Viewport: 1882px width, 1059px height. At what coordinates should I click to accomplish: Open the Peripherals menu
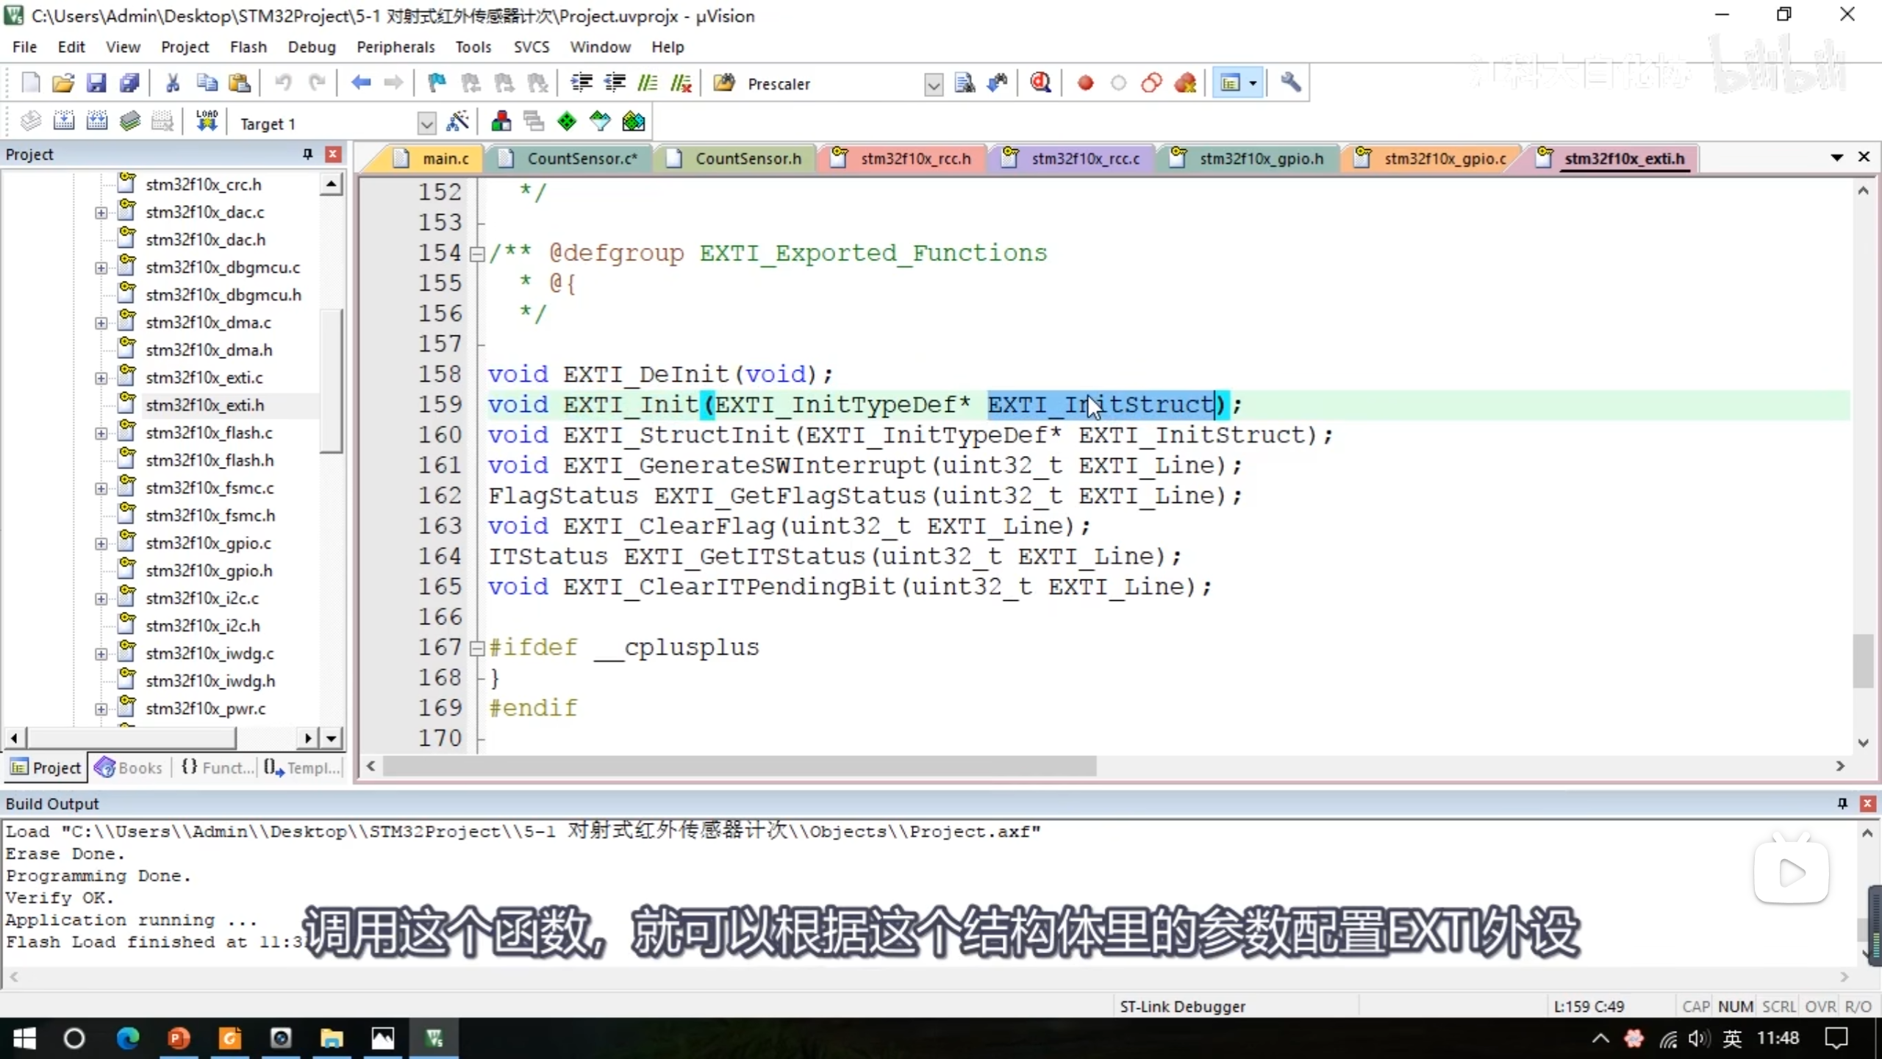point(395,47)
